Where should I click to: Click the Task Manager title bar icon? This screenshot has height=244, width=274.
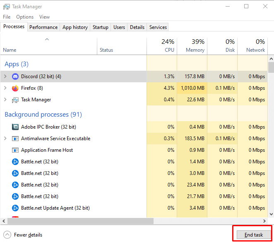pos(6,7)
